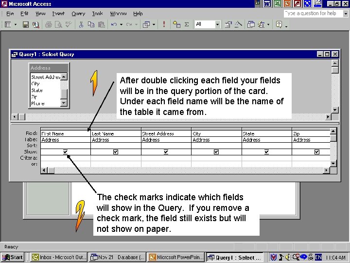
Task: Launch PowerPoint from the Office shortcut bar
Action: [287, 3]
